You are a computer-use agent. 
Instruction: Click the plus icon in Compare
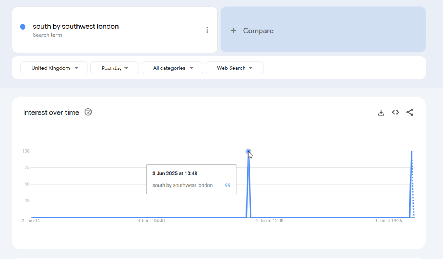tap(233, 31)
